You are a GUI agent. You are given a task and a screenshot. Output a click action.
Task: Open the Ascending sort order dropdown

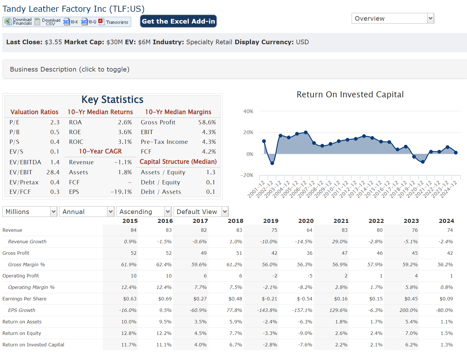pyautogui.click(x=144, y=212)
